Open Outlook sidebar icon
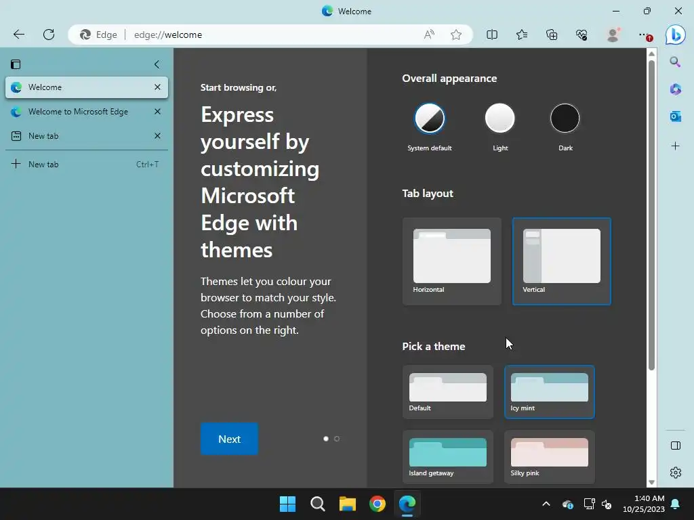Image resolution: width=694 pixels, height=520 pixels. (x=675, y=116)
